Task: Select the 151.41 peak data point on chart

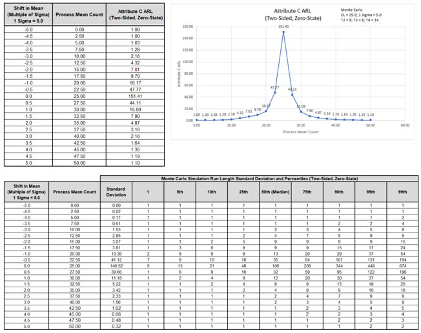Action: tap(283, 32)
